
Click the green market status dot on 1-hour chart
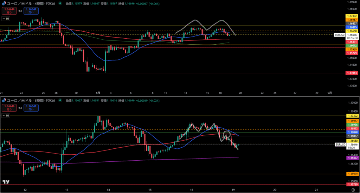pyautogui.click(x=60, y=101)
